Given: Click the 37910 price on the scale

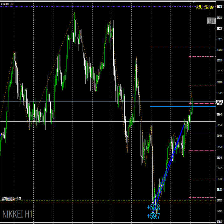Looking at the screenshot, I should [220, 221].
